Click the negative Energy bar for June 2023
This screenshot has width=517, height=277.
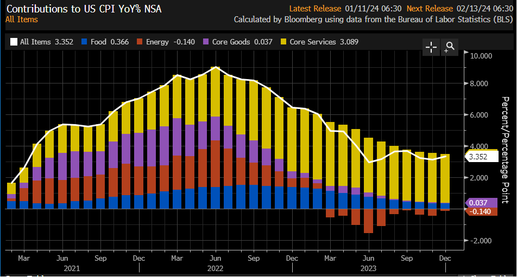[x=369, y=221]
